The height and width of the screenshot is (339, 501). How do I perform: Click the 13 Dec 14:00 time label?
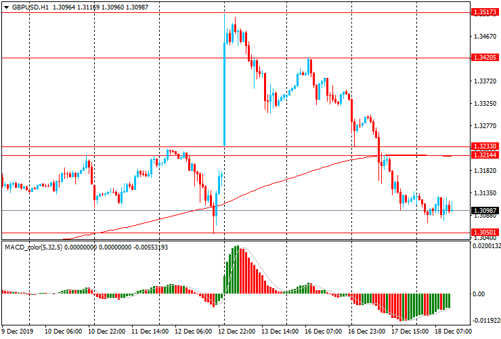(x=280, y=331)
